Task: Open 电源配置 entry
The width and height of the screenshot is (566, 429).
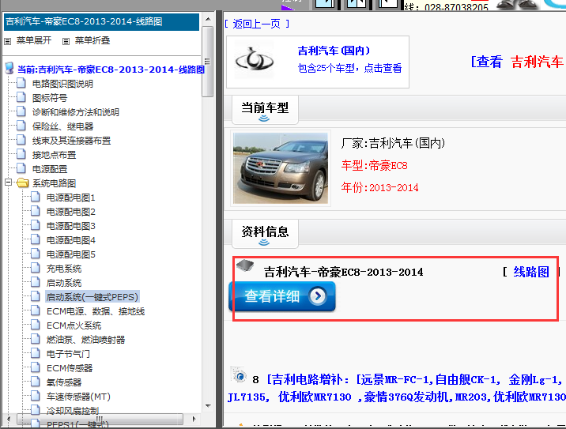Action: point(50,169)
